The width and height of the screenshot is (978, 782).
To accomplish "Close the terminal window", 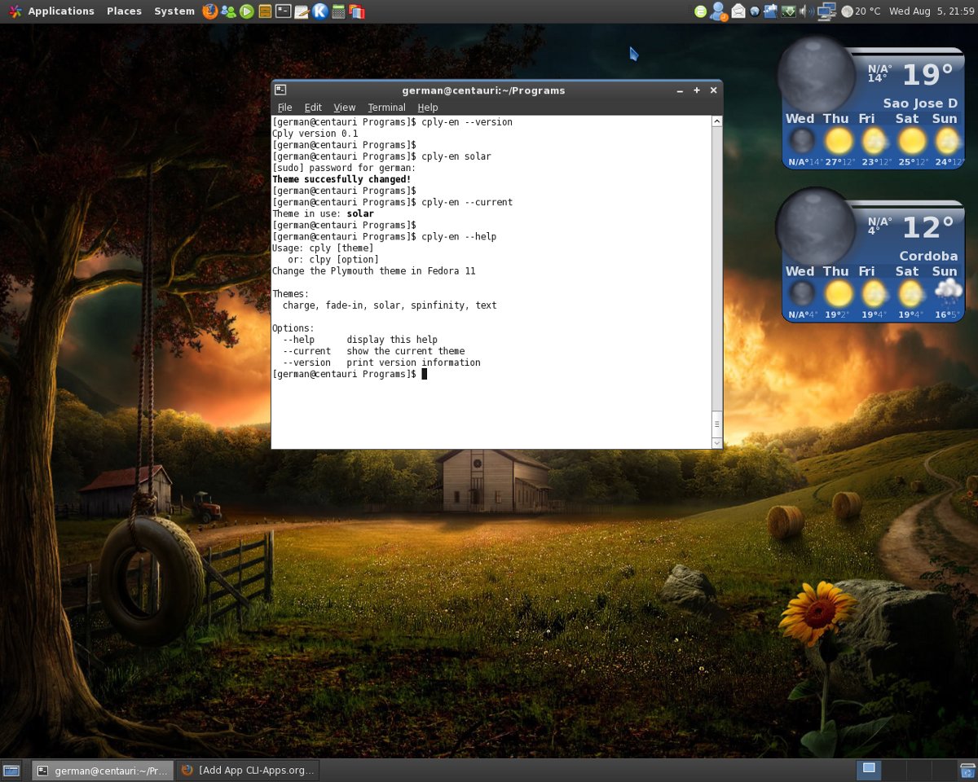I will tap(713, 90).
